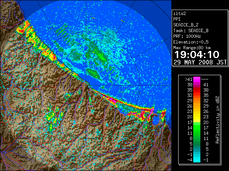Screen dimensions: 229x171
Task: Click the 'Reflectivity in dBZ' legend label
Action: pyautogui.click(x=217, y=120)
